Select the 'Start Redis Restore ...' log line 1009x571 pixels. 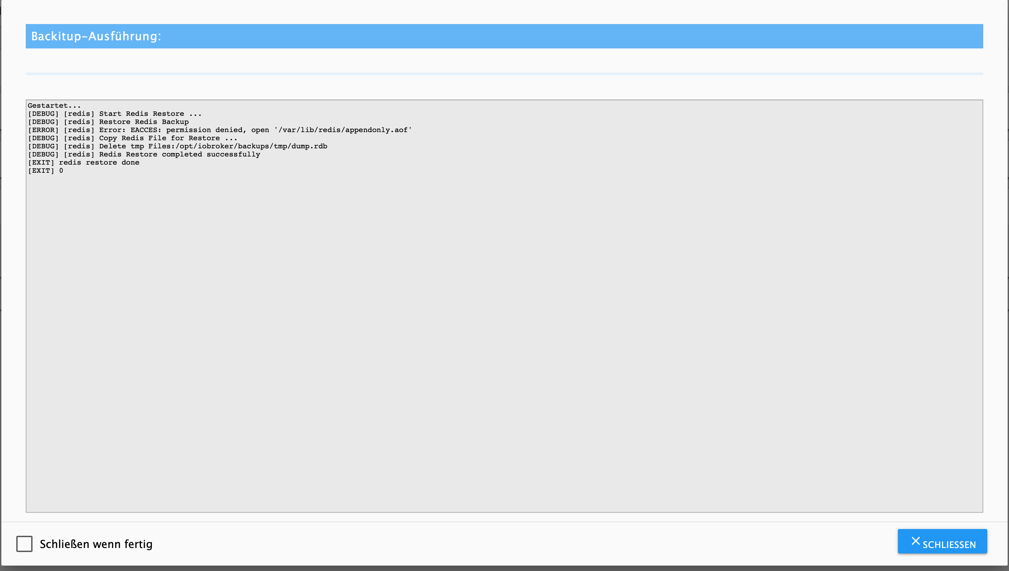pyautogui.click(x=115, y=114)
